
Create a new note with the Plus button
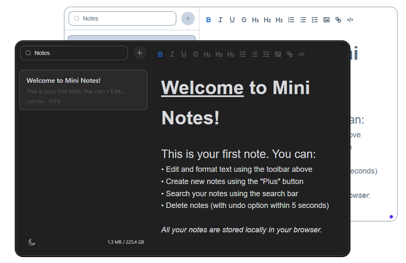[139, 53]
